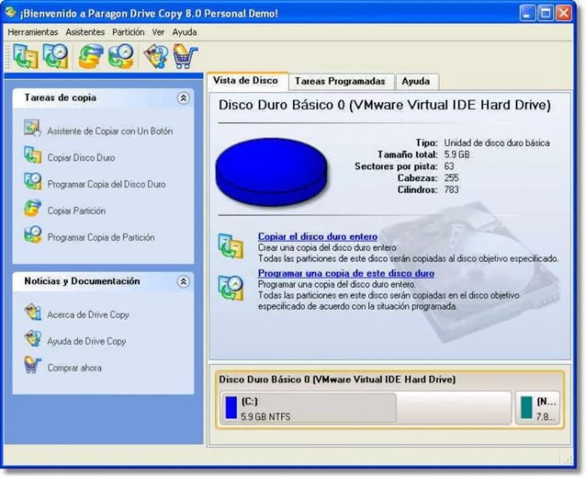Click the Tamaño total value 5.9 GB

[457, 155]
